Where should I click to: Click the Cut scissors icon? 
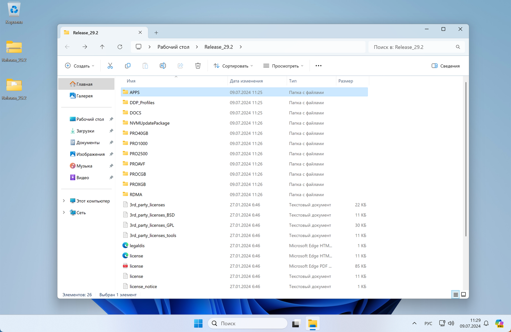110,66
